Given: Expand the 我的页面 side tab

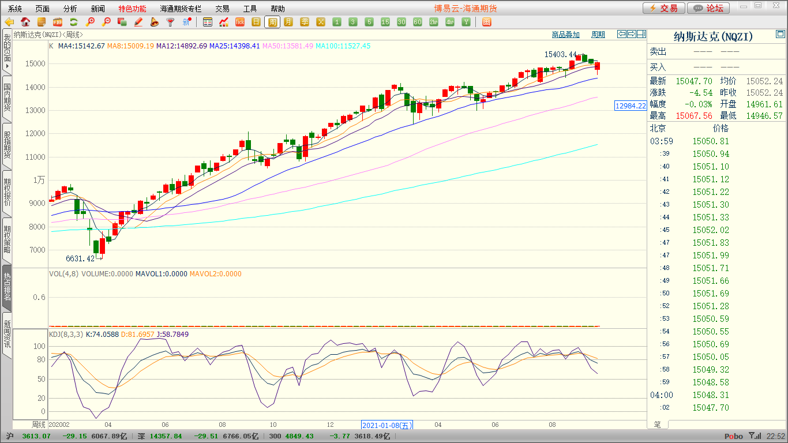Looking at the screenshot, I should tap(7, 51).
